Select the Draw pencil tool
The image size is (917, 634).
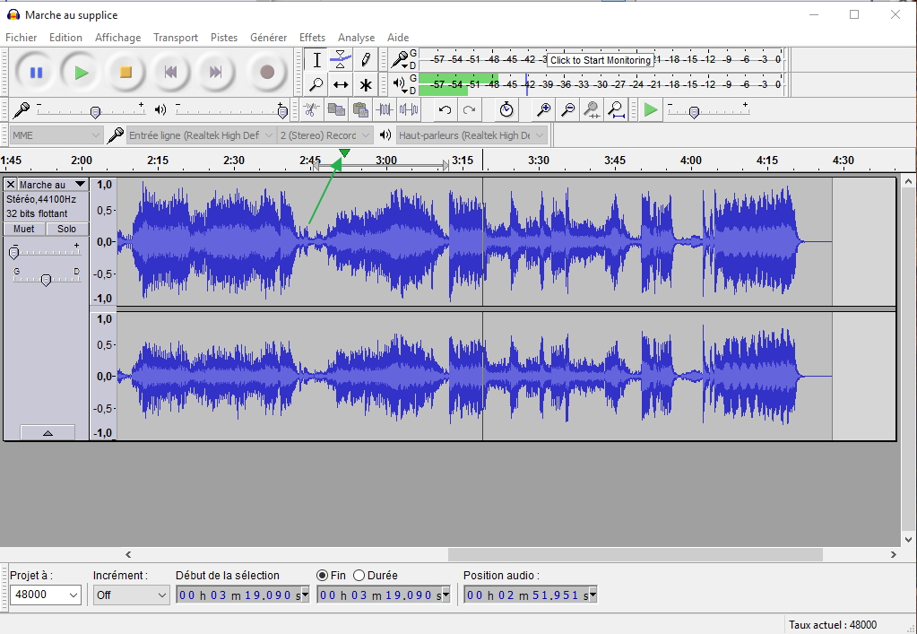point(366,60)
